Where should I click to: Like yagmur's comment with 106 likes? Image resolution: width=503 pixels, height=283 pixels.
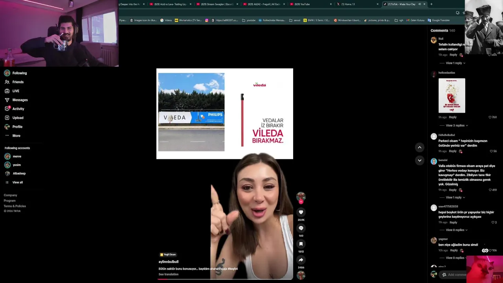pyautogui.click(x=492, y=250)
